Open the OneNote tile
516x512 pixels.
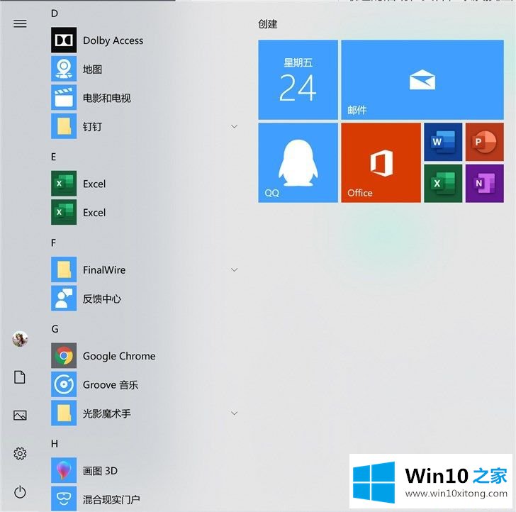click(484, 184)
